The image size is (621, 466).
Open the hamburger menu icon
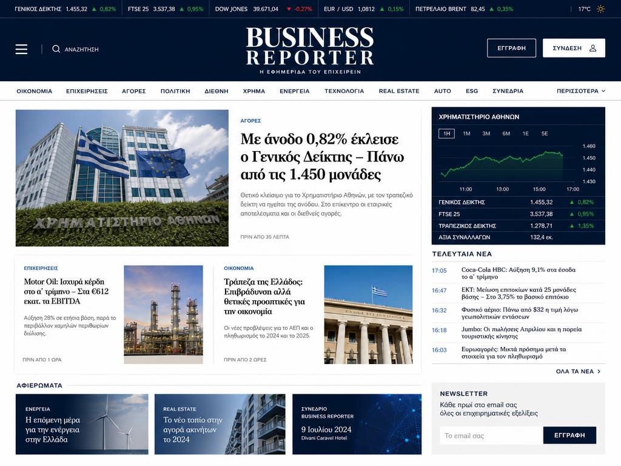(21, 49)
